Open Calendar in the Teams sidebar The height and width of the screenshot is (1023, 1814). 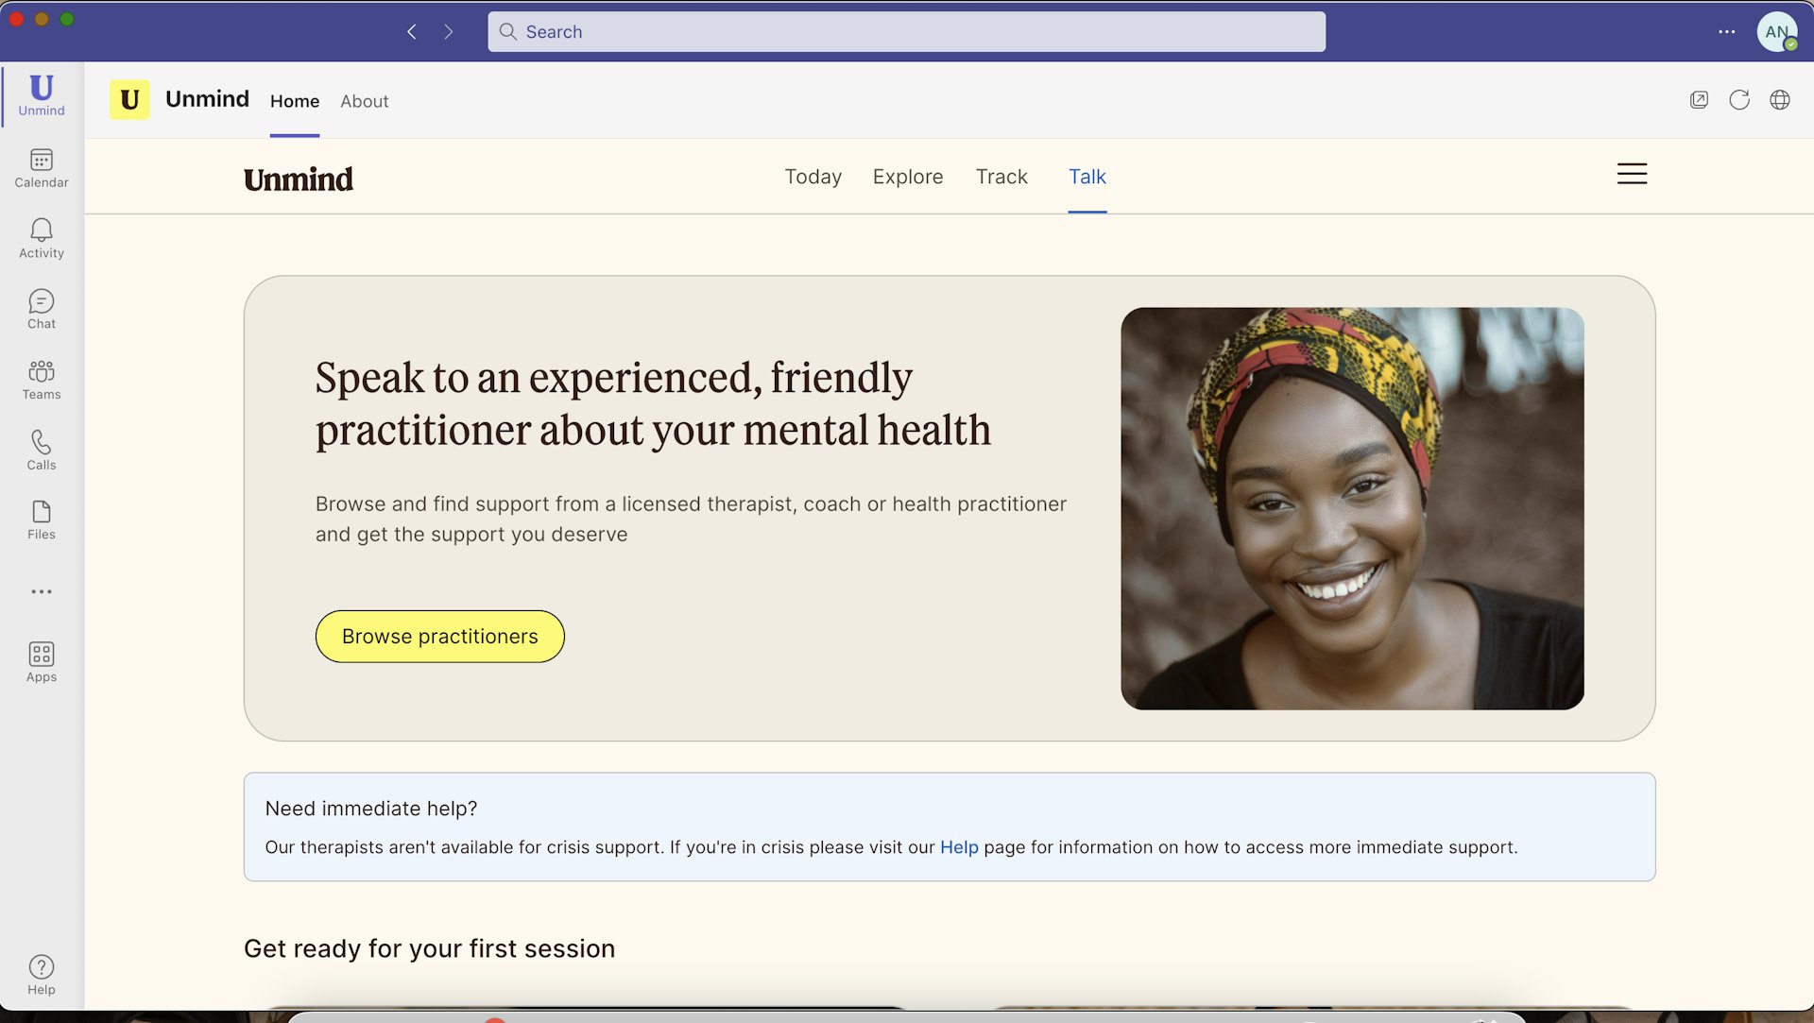click(x=42, y=168)
